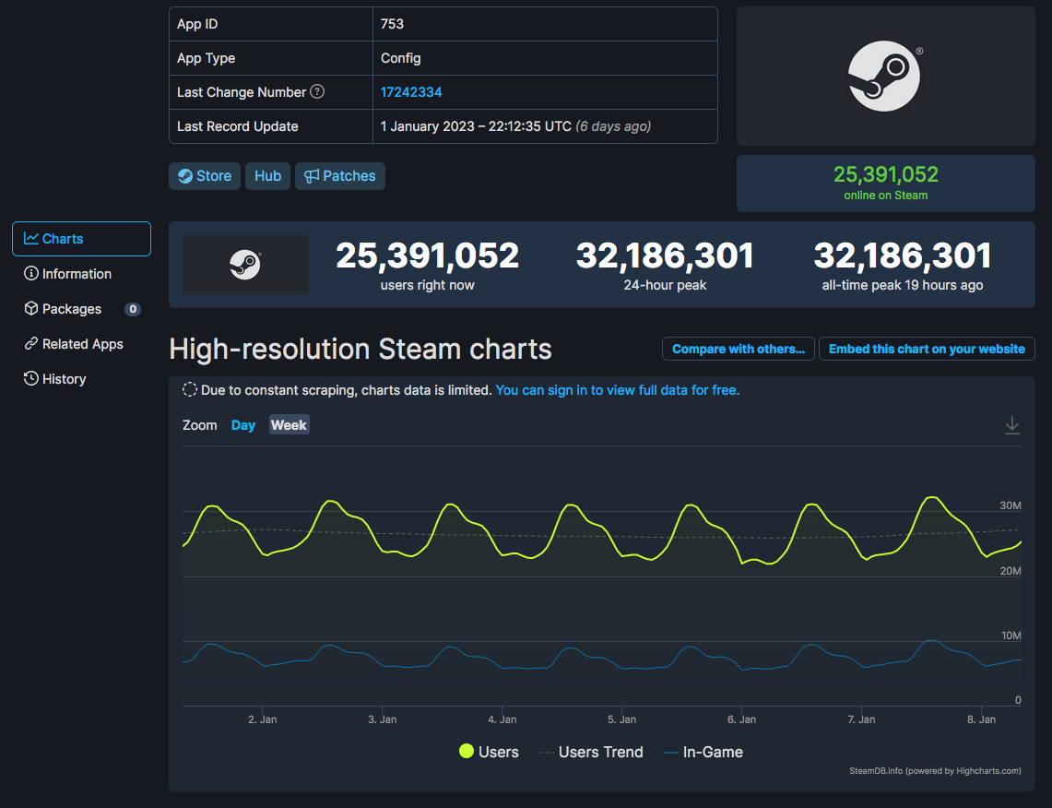The image size is (1052, 808).
Task: Click the all-time peak 19 hours ago label
Action: (903, 285)
